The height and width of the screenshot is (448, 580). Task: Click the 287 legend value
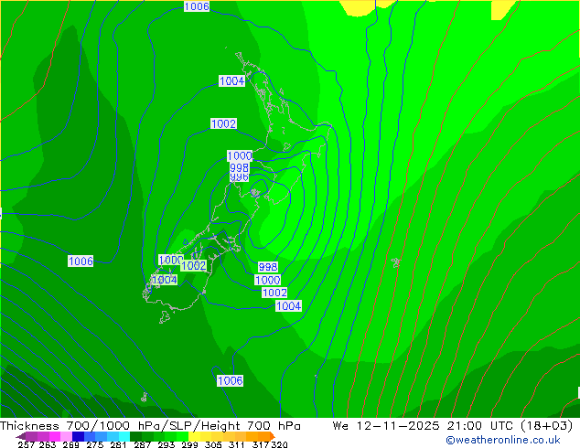pyautogui.click(x=143, y=444)
